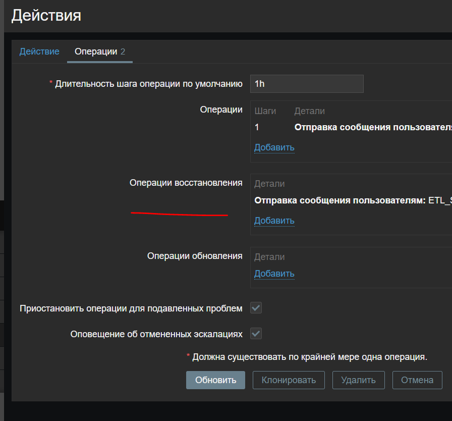452x421 pixels.
Task: Click the Обновить button
Action: 215,380
